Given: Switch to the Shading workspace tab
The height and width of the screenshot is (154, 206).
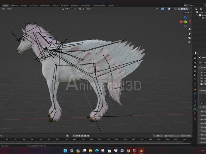Looking at the screenshot, I should click(x=55, y=6).
